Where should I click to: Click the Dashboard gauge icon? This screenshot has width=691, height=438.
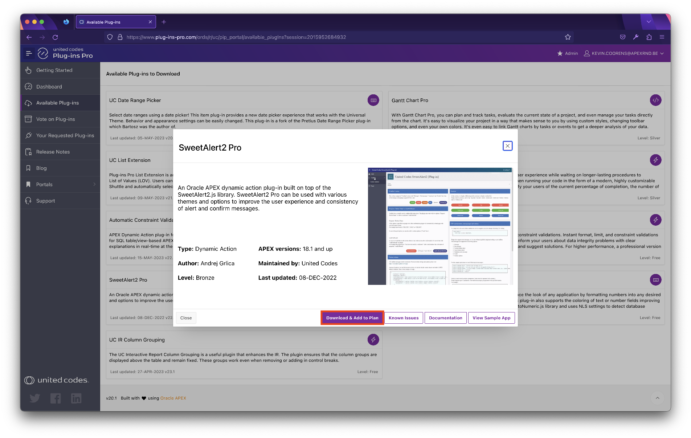tap(28, 86)
